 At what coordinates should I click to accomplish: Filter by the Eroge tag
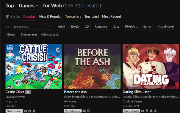click(11, 34)
